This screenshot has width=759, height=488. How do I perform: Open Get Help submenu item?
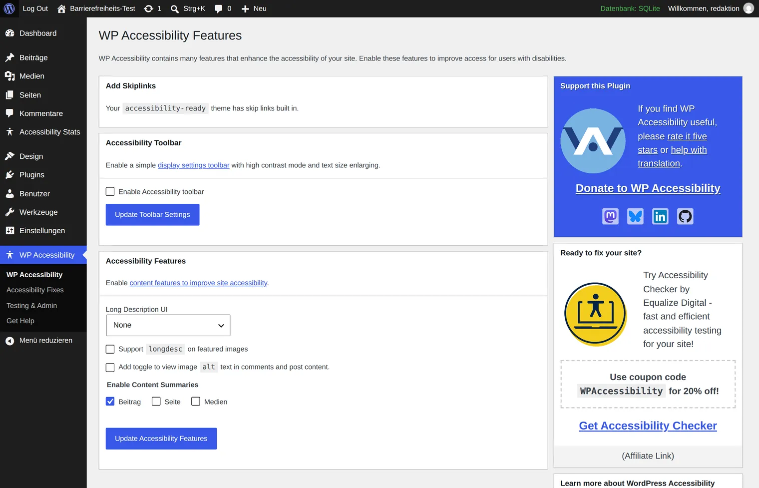pyautogui.click(x=20, y=321)
